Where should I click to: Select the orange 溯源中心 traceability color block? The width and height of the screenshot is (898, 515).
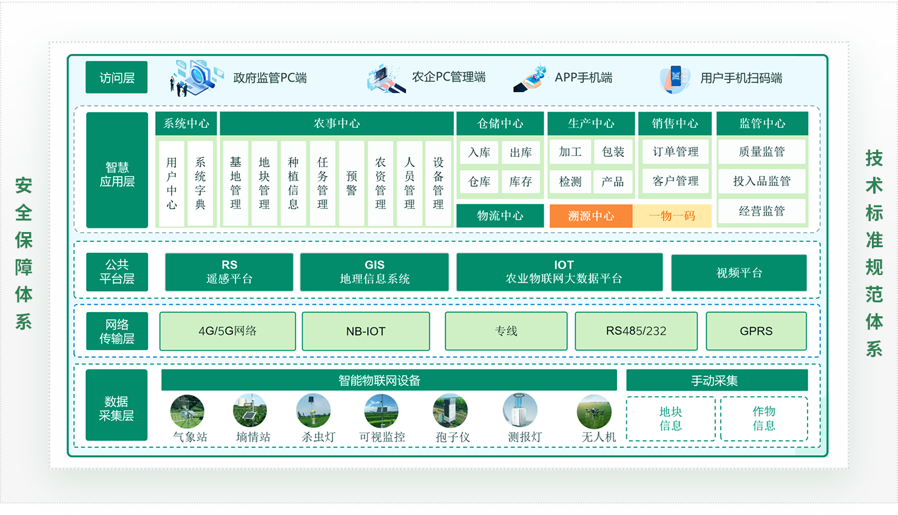coord(591,216)
